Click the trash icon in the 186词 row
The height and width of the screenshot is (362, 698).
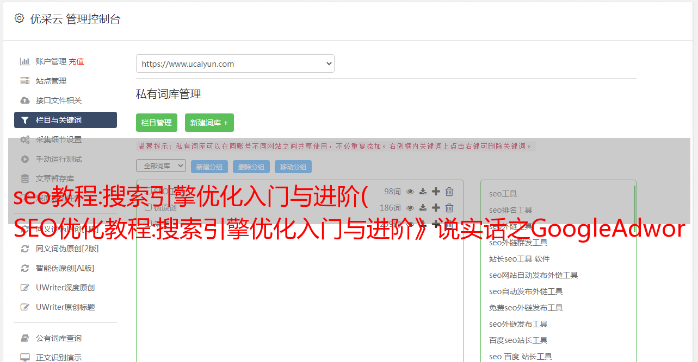click(449, 208)
